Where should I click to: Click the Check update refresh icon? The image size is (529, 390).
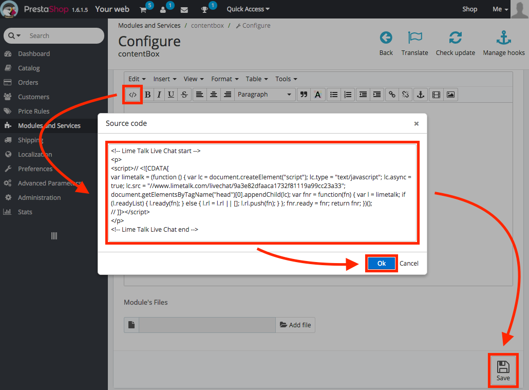pos(456,38)
